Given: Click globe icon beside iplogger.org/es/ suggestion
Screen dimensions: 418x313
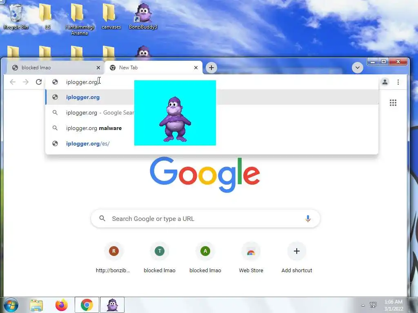Looking at the screenshot, I should [x=55, y=143].
